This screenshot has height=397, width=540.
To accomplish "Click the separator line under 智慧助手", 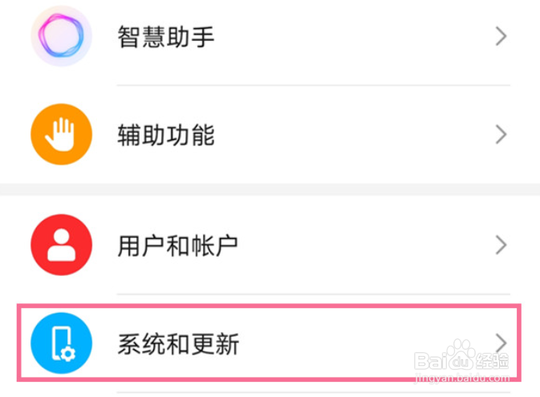I will (x=314, y=85).
